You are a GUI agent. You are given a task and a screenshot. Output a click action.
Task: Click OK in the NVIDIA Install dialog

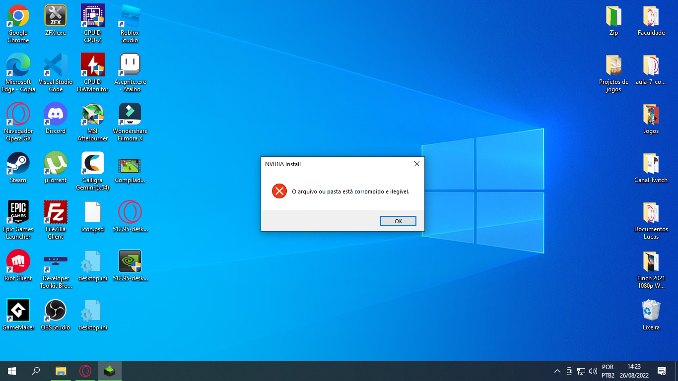point(398,221)
